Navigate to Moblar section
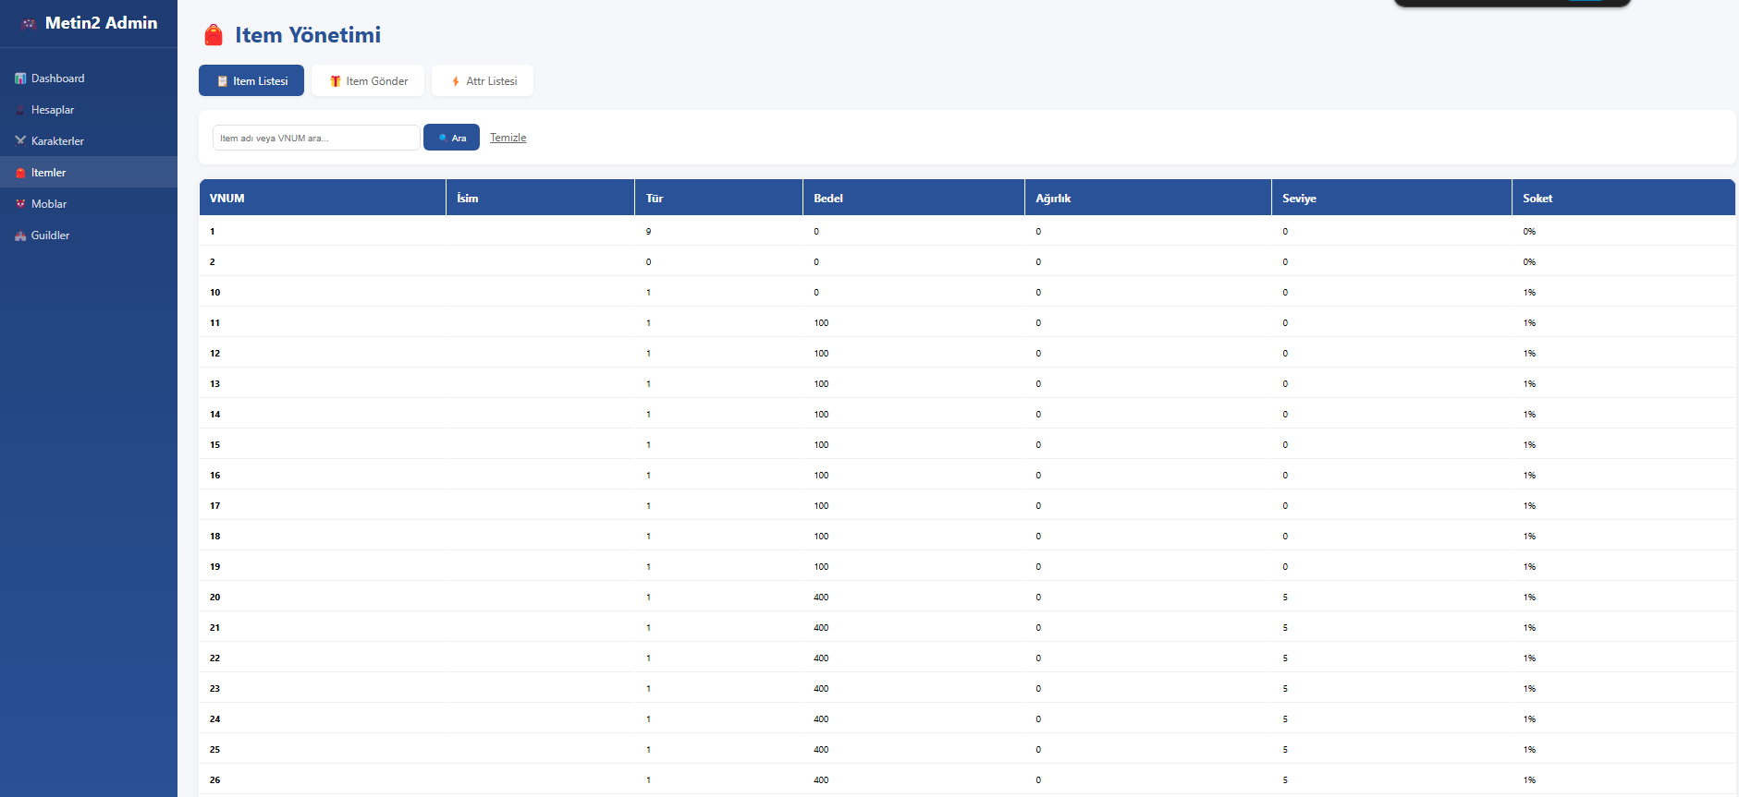The image size is (1739, 797). coord(89,204)
